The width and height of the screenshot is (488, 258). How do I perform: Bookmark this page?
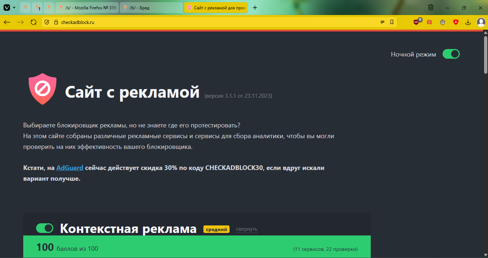coord(392,22)
